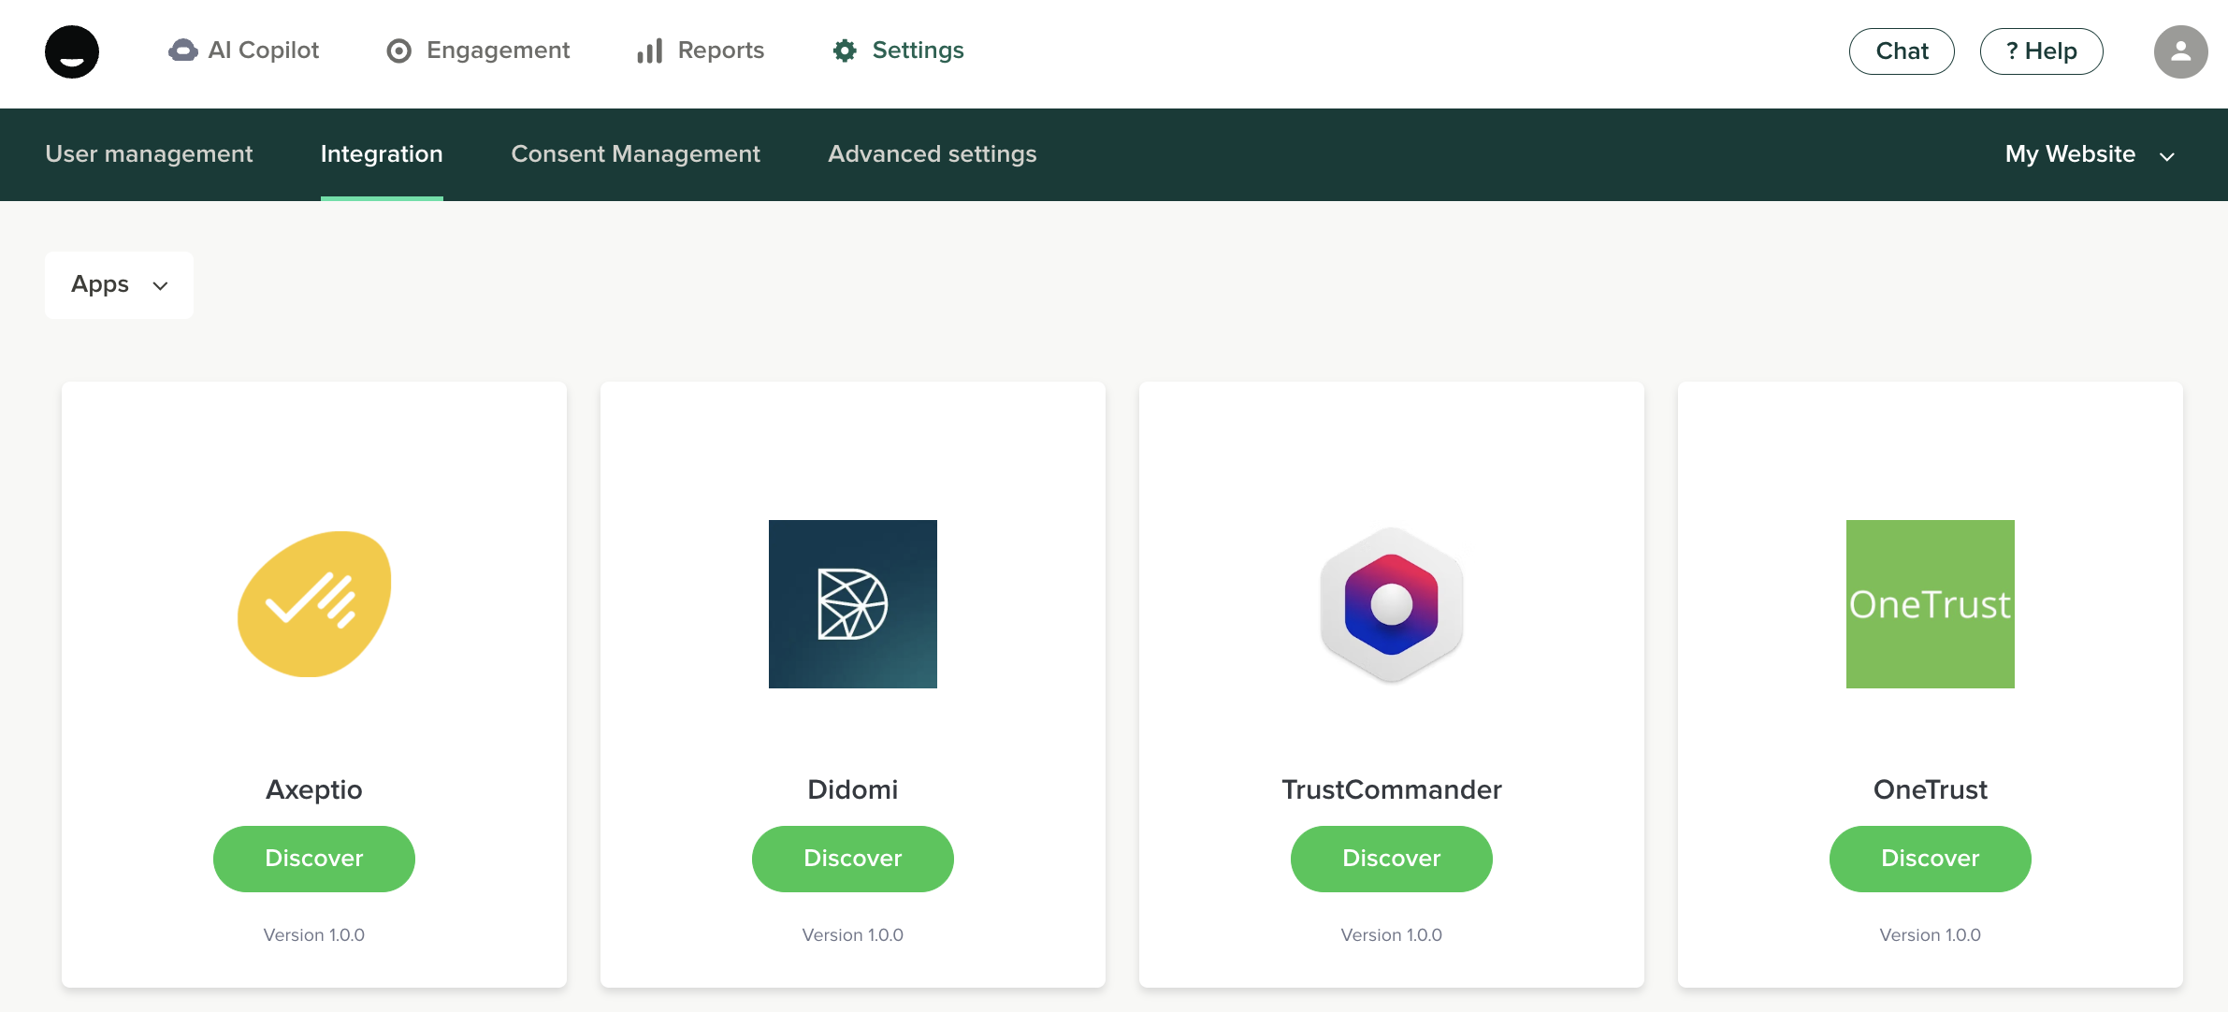Open the user profile avatar icon

[x=2180, y=51]
